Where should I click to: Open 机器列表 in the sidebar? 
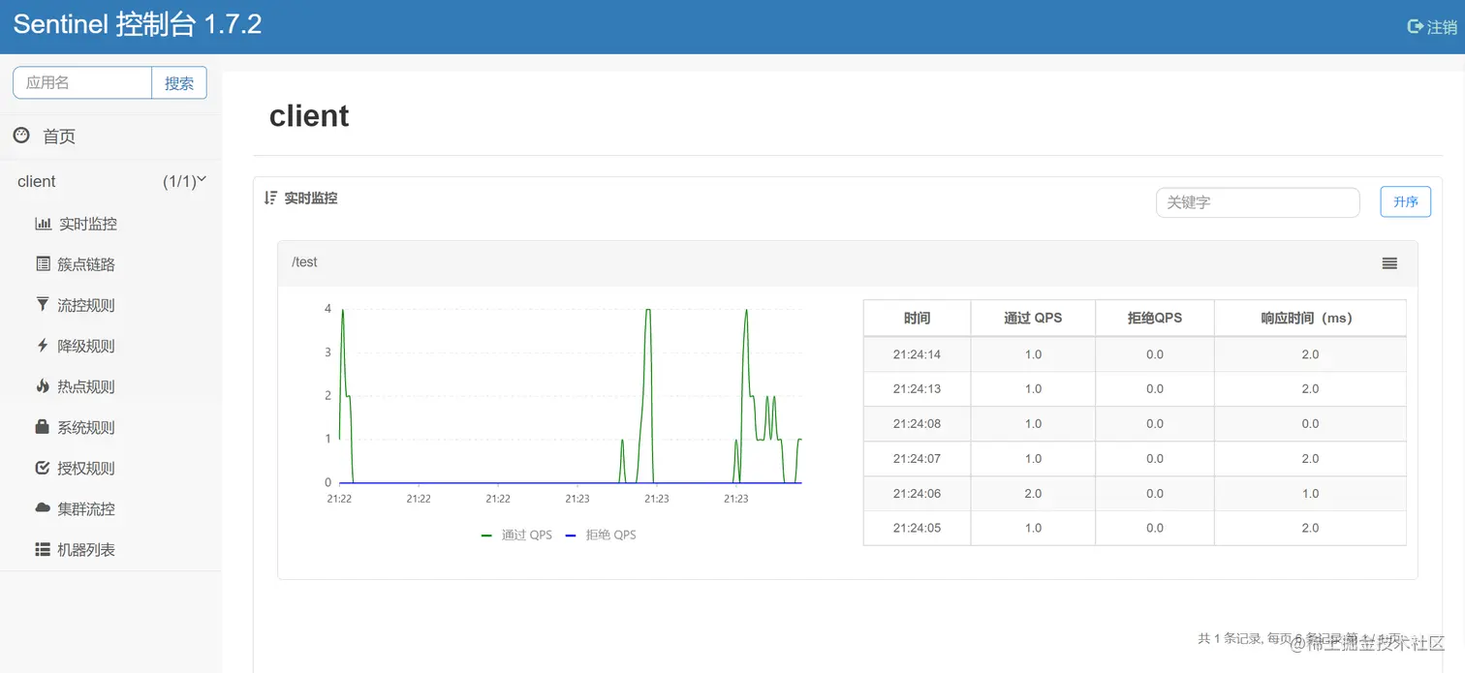coord(86,549)
